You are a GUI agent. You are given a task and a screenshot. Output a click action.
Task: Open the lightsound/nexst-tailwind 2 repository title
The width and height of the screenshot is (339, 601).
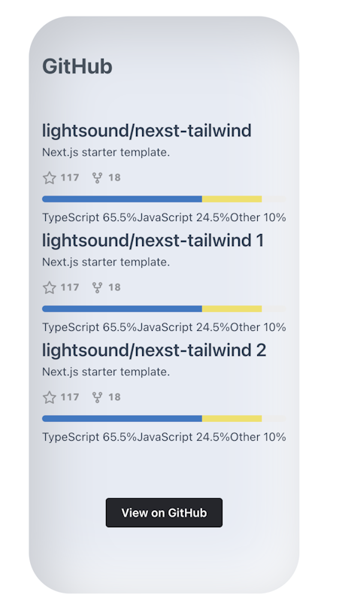click(x=154, y=350)
